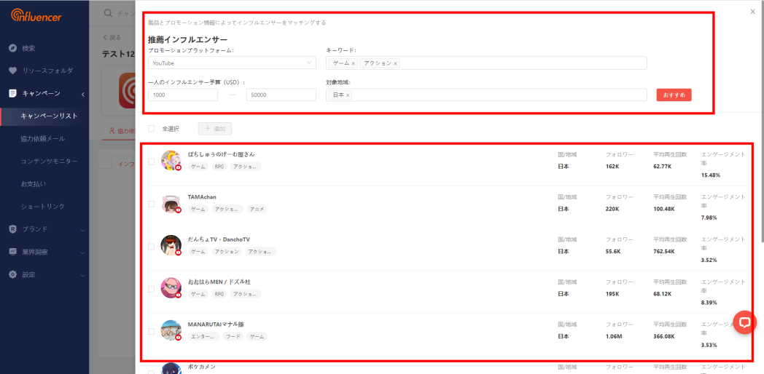The image size is (764, 374).
Task: Click inside the 対象地域 tag field
Action: (486, 95)
